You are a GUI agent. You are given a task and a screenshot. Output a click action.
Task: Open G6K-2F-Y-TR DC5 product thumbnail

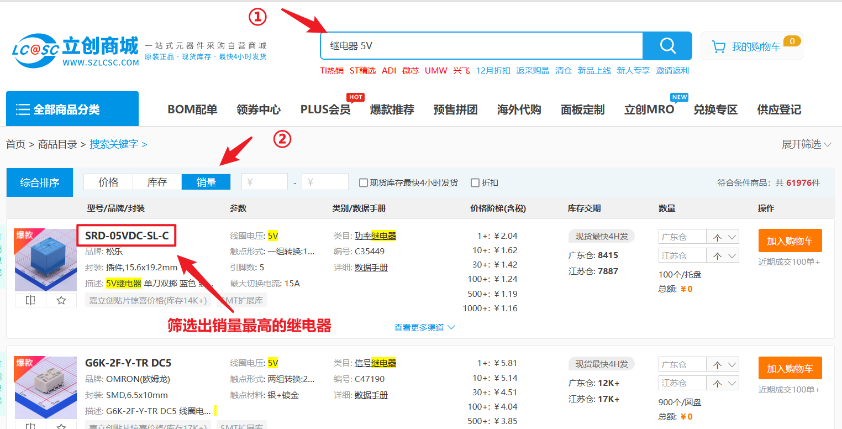pyautogui.click(x=46, y=388)
